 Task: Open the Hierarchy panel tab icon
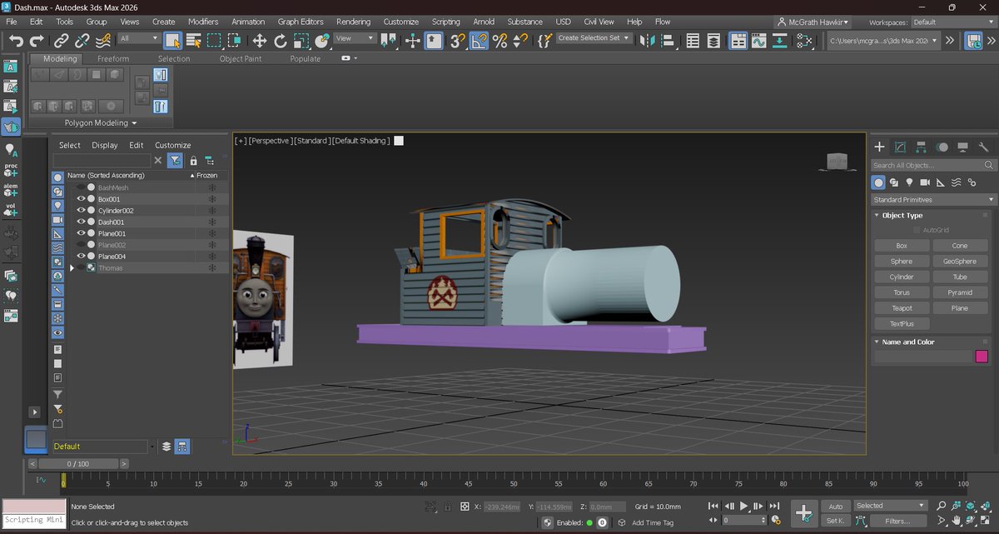pos(922,147)
